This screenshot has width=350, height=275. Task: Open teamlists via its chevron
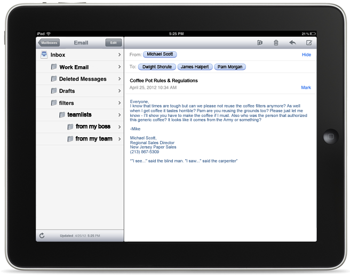point(120,115)
